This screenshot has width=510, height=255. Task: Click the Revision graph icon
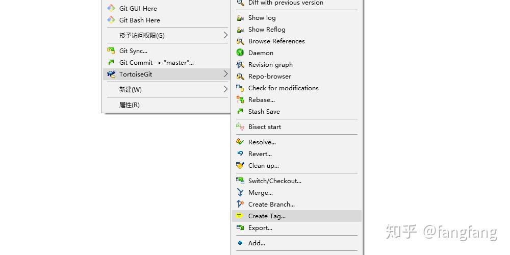240,65
